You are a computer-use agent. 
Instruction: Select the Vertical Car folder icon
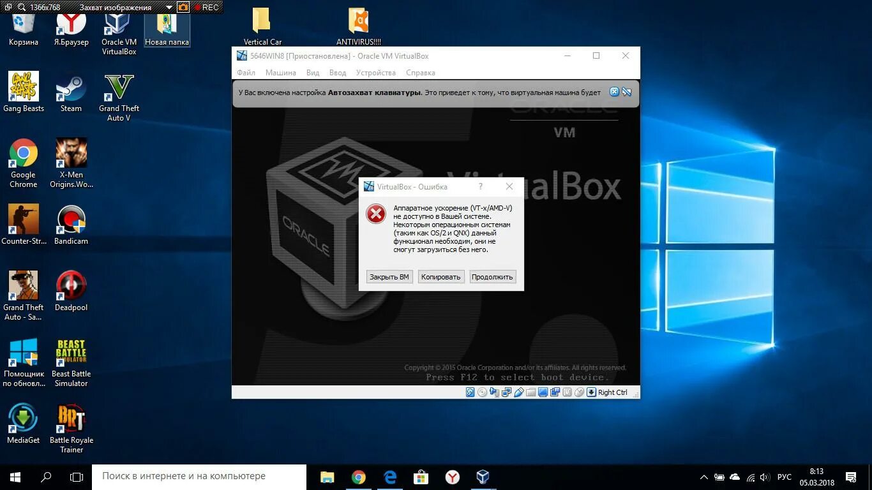[x=262, y=27]
